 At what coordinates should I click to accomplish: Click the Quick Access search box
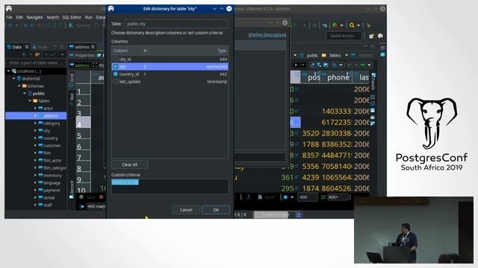click(344, 36)
